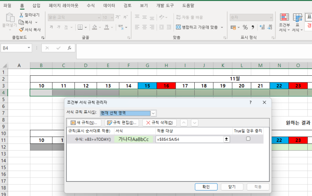Image resolution: width=312 pixels, height=196 pixels.
Task: Switch to the 수식 (Formulas) tab
Action: (x=90, y=6)
